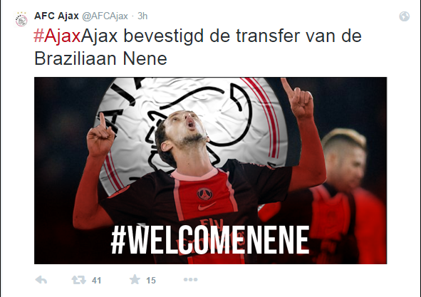The height and width of the screenshot is (297, 421).
Task: View the 41 retweets count
Action: (x=96, y=281)
